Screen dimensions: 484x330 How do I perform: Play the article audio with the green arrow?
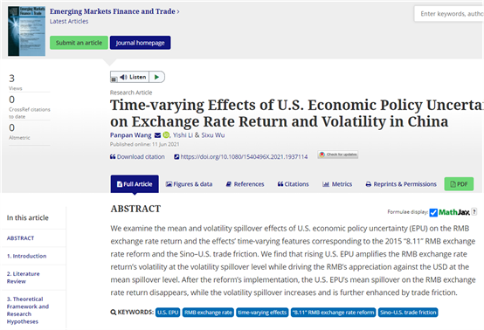point(156,77)
